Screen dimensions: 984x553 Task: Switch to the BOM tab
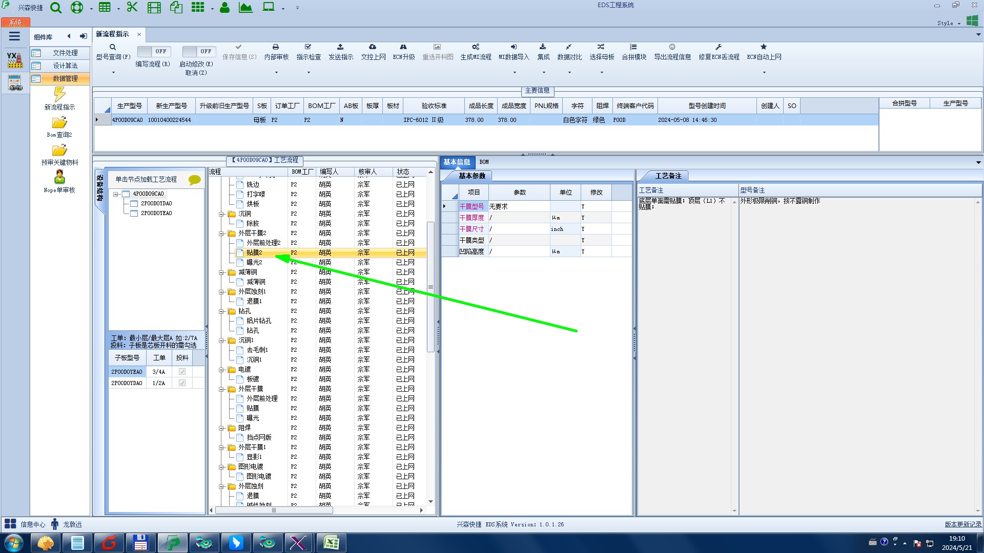click(x=484, y=162)
